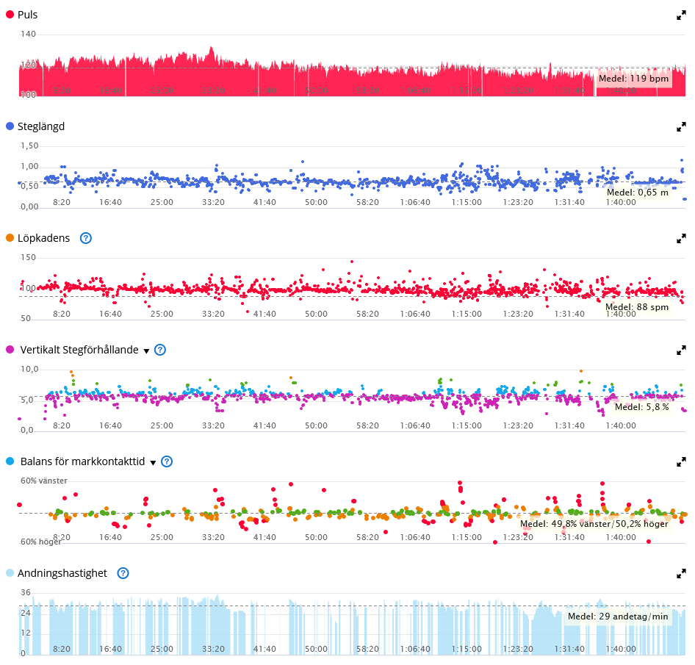
Task: Open help for Vertikalt Stegförhållande
Action: [x=160, y=350]
